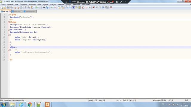
Task: Cut selection using the scissors icon
Action: [25, 7]
